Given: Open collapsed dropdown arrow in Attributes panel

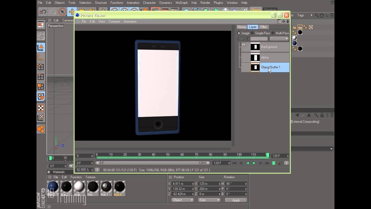Looking at the screenshot, I should pyautogui.click(x=331, y=149).
